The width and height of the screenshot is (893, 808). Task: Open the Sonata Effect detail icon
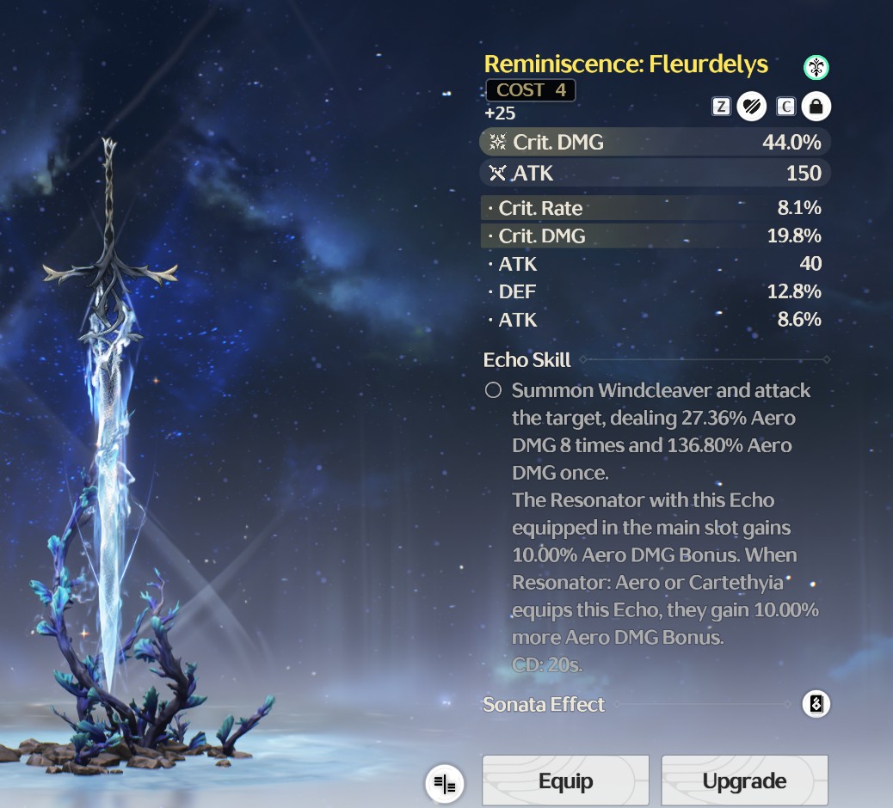coord(816,704)
